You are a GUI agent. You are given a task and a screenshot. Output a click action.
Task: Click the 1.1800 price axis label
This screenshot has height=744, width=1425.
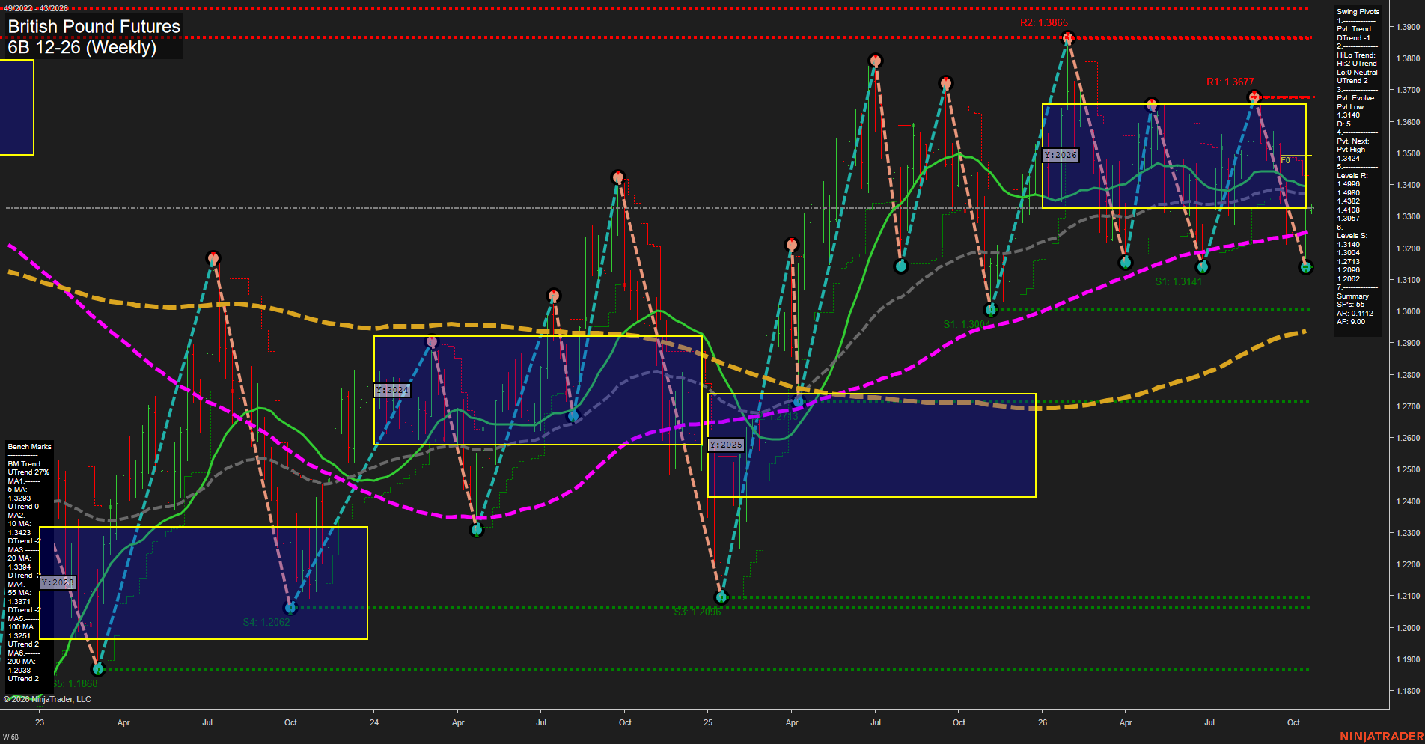pos(1409,691)
